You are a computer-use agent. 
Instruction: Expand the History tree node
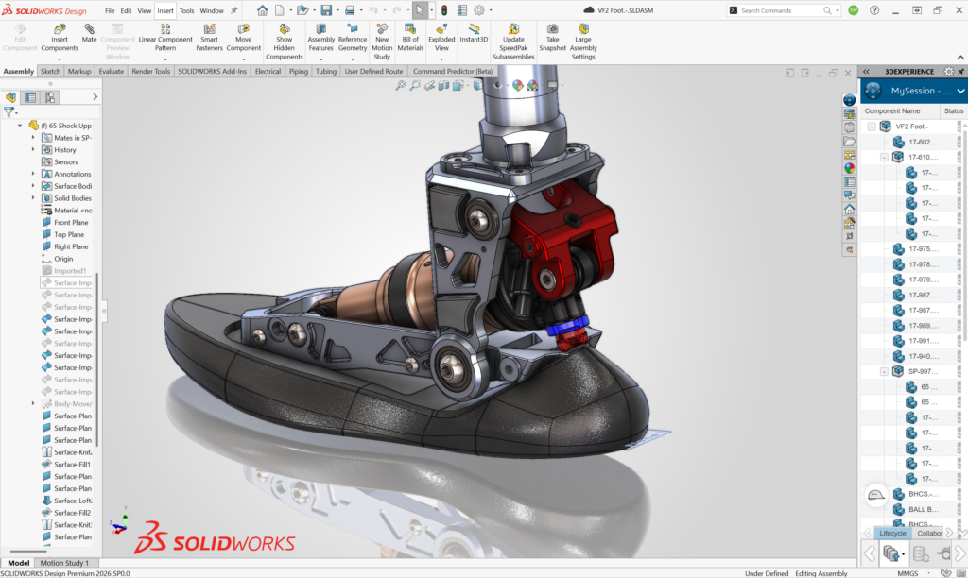click(33, 150)
